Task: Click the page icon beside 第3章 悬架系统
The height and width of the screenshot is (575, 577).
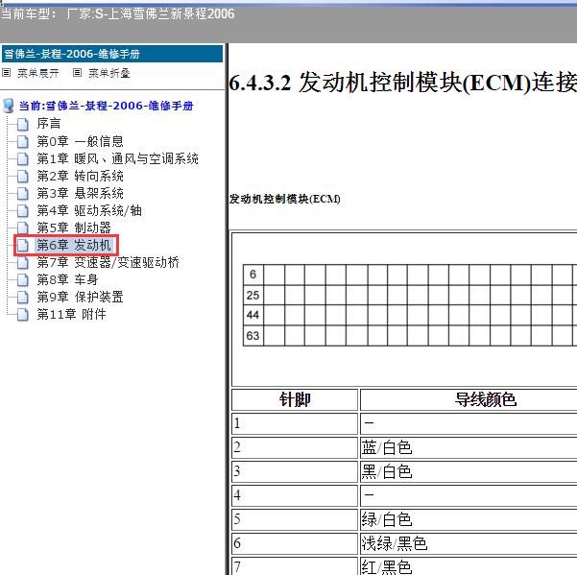Action: 23,194
